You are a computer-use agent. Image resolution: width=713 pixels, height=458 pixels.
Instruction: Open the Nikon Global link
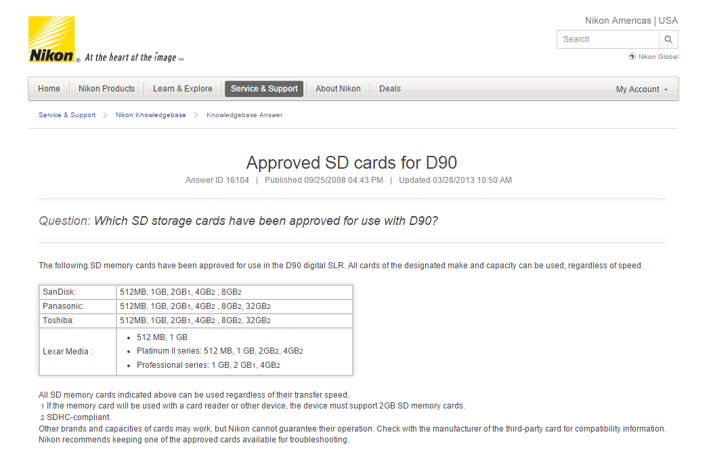[658, 56]
